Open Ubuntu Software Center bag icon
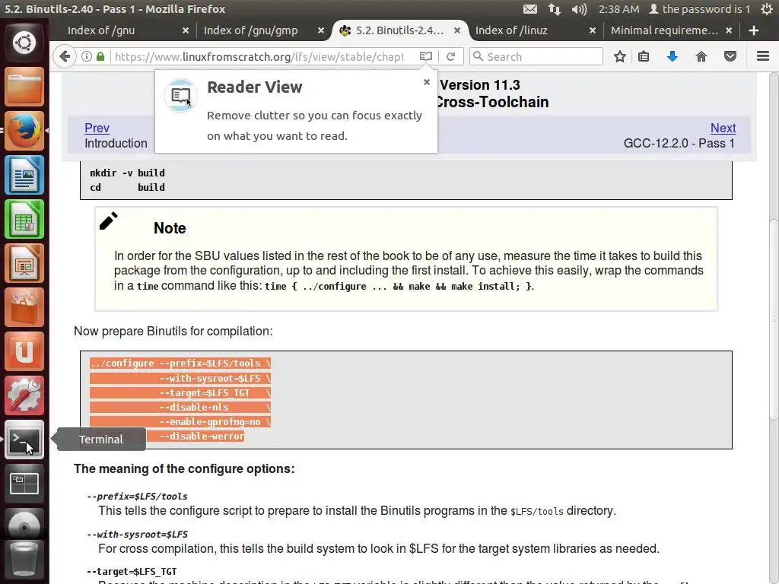Viewport: 779px width, 584px height. coord(24,307)
